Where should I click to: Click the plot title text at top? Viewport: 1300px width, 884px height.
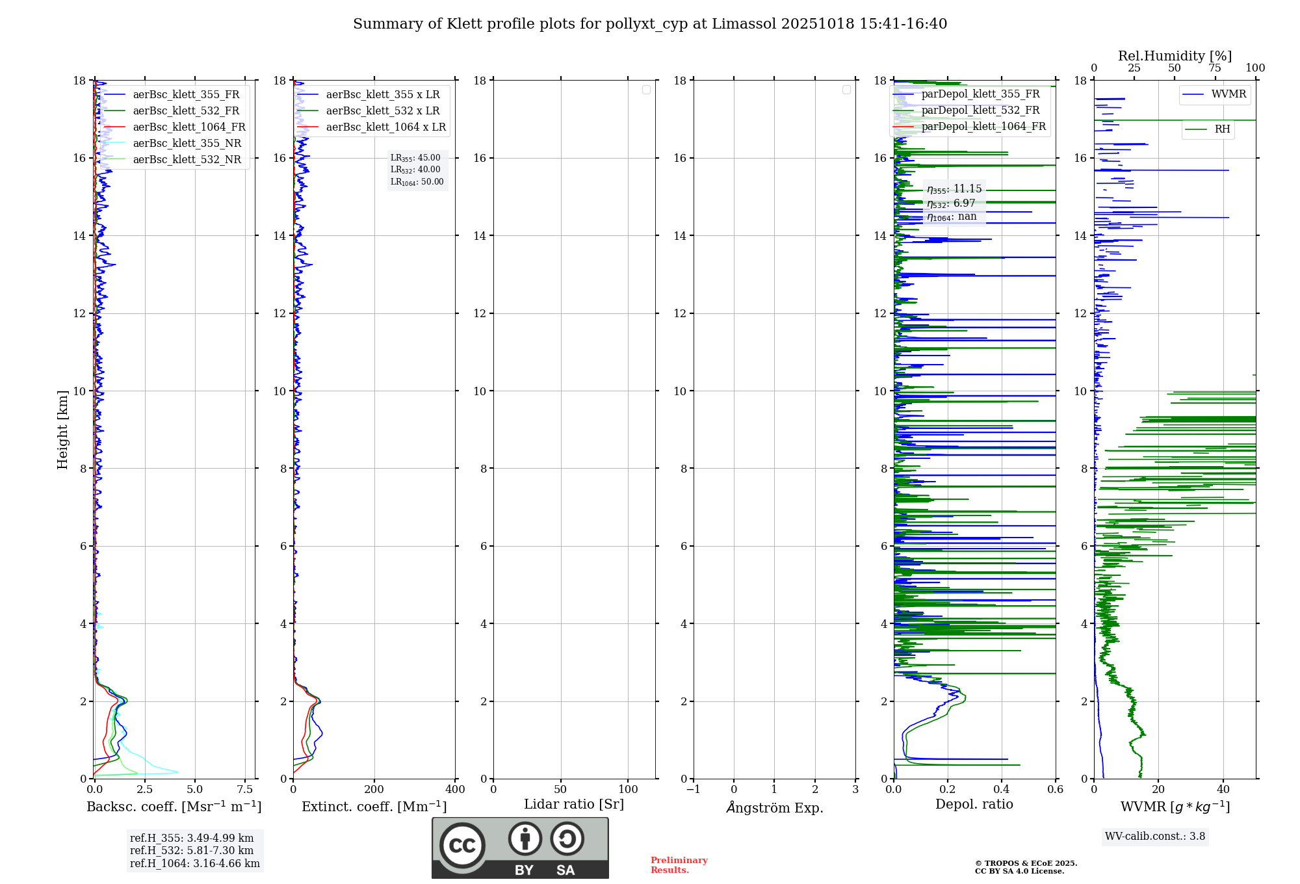coord(650,24)
